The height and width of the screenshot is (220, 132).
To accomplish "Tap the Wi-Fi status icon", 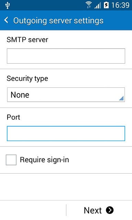I will pyautogui.click(x=89, y=5).
